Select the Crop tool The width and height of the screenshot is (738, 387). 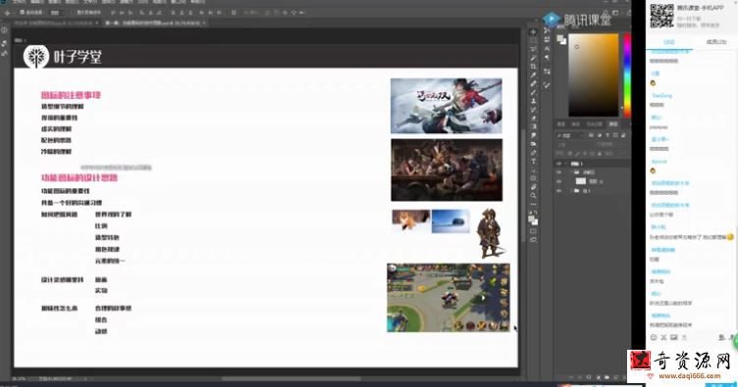pos(533,67)
